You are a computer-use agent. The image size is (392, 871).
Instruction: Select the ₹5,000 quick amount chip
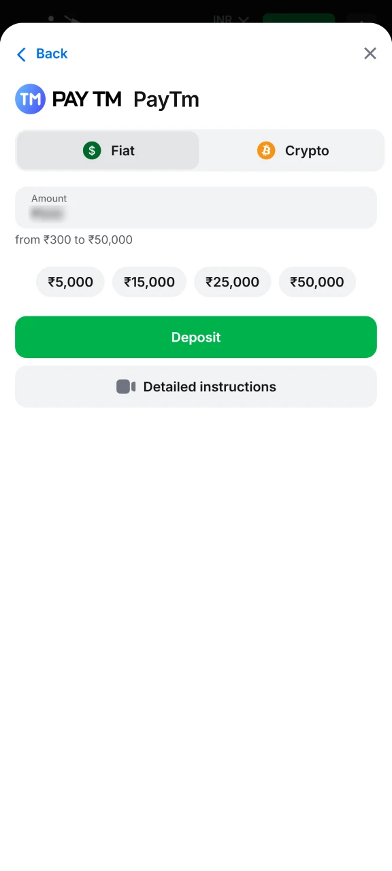[70, 282]
